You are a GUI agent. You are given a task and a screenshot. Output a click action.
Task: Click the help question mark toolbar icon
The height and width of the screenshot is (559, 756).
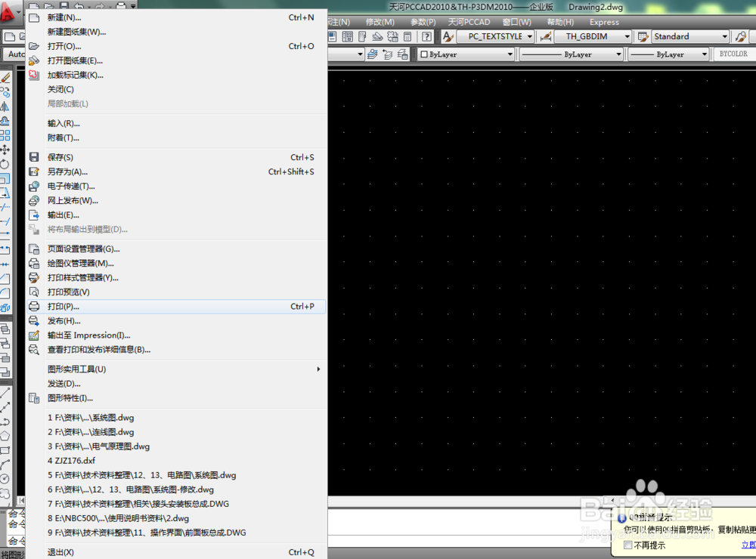(x=426, y=36)
